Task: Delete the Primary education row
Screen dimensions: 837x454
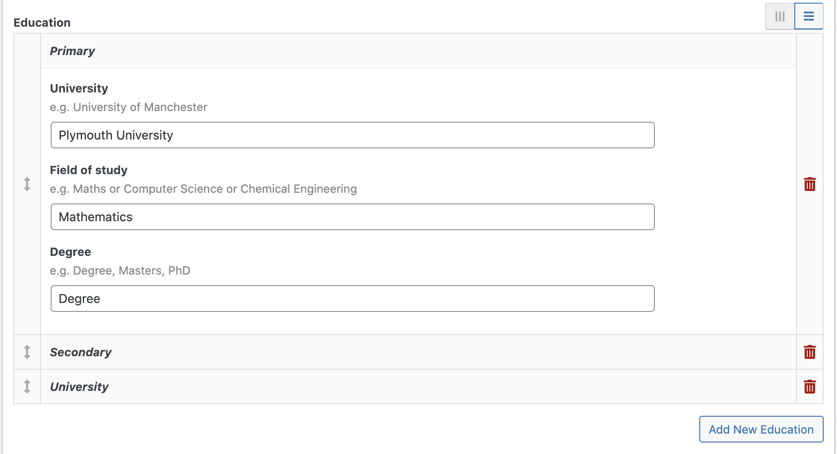Action: click(x=809, y=184)
